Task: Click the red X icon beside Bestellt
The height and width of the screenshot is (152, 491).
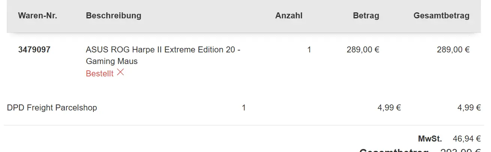Action: coord(120,72)
